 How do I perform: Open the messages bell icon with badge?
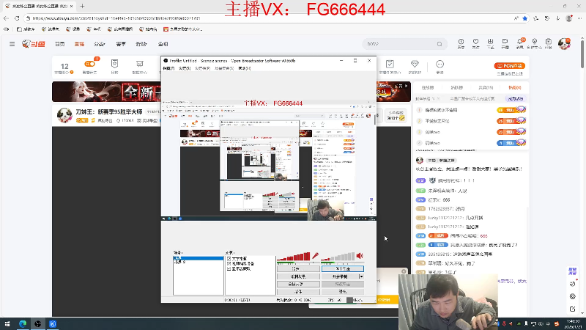(x=520, y=42)
